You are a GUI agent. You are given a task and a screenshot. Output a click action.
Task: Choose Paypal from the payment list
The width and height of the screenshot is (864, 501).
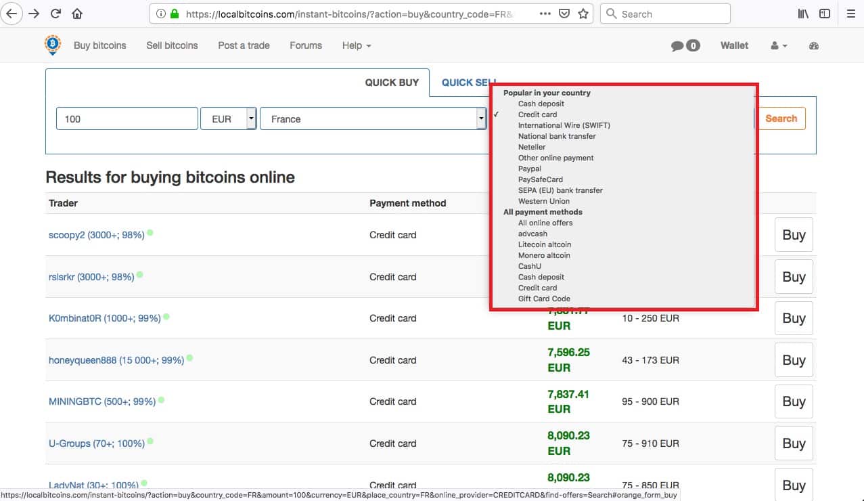pos(530,169)
